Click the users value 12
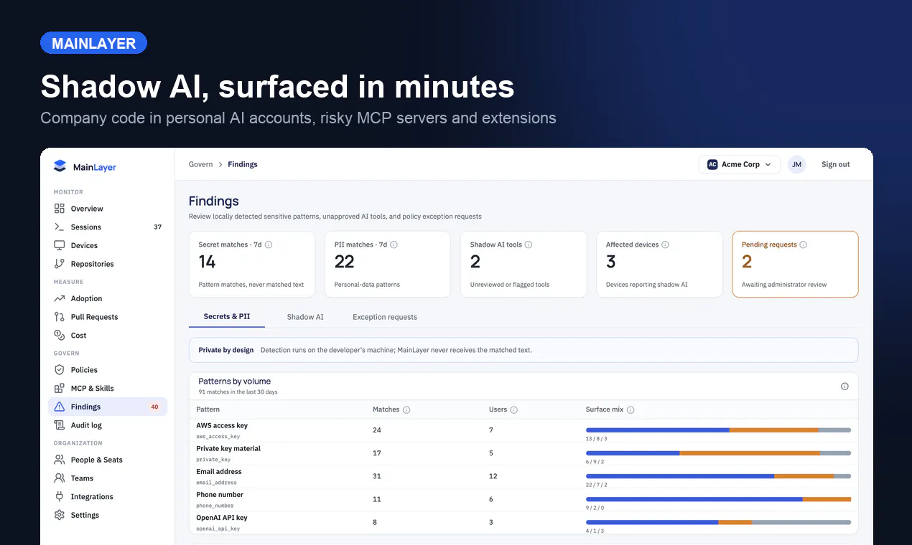This screenshot has height=545, width=912. point(493,476)
